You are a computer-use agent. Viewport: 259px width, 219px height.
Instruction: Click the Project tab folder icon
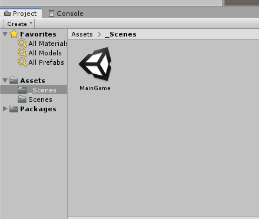8,13
